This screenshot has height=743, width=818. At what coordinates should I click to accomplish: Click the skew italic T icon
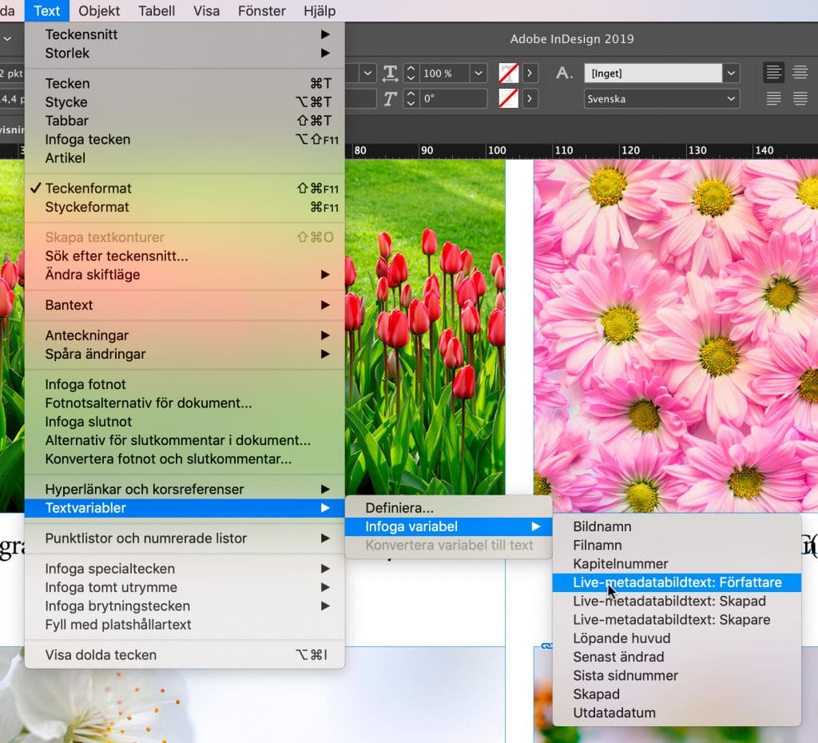tap(390, 99)
